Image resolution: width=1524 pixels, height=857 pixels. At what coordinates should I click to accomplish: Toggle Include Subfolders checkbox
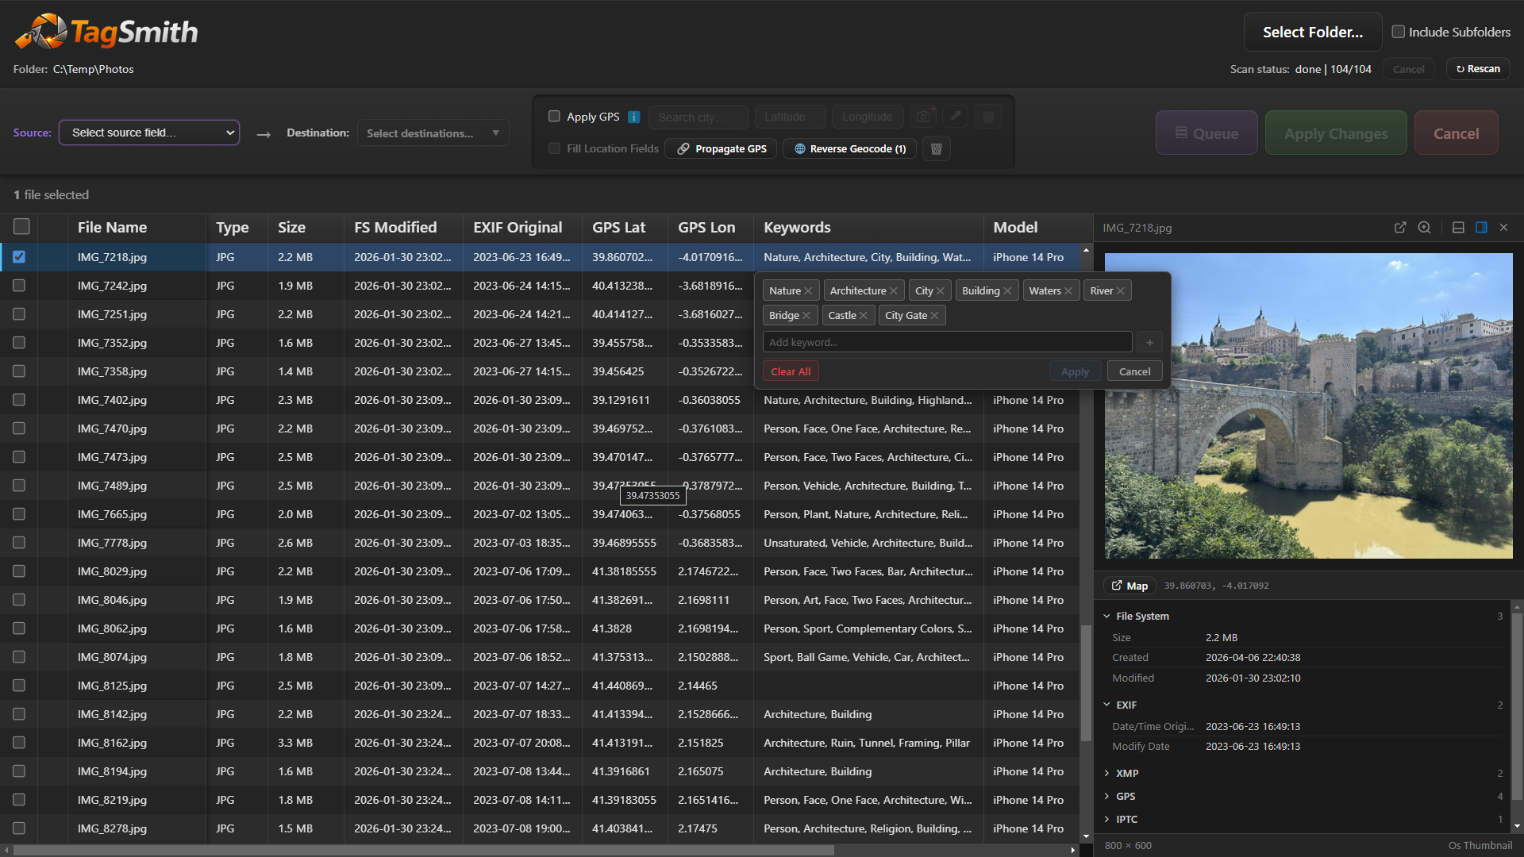(x=1399, y=32)
